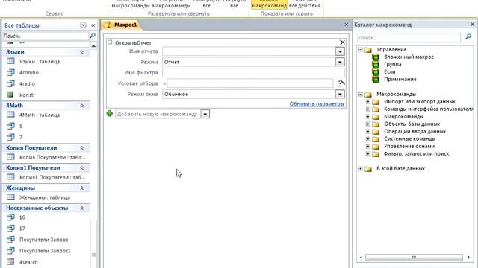Expand the В этой базе данных folder
Image resolution: width=478 pixels, height=268 pixels.
coord(361,168)
